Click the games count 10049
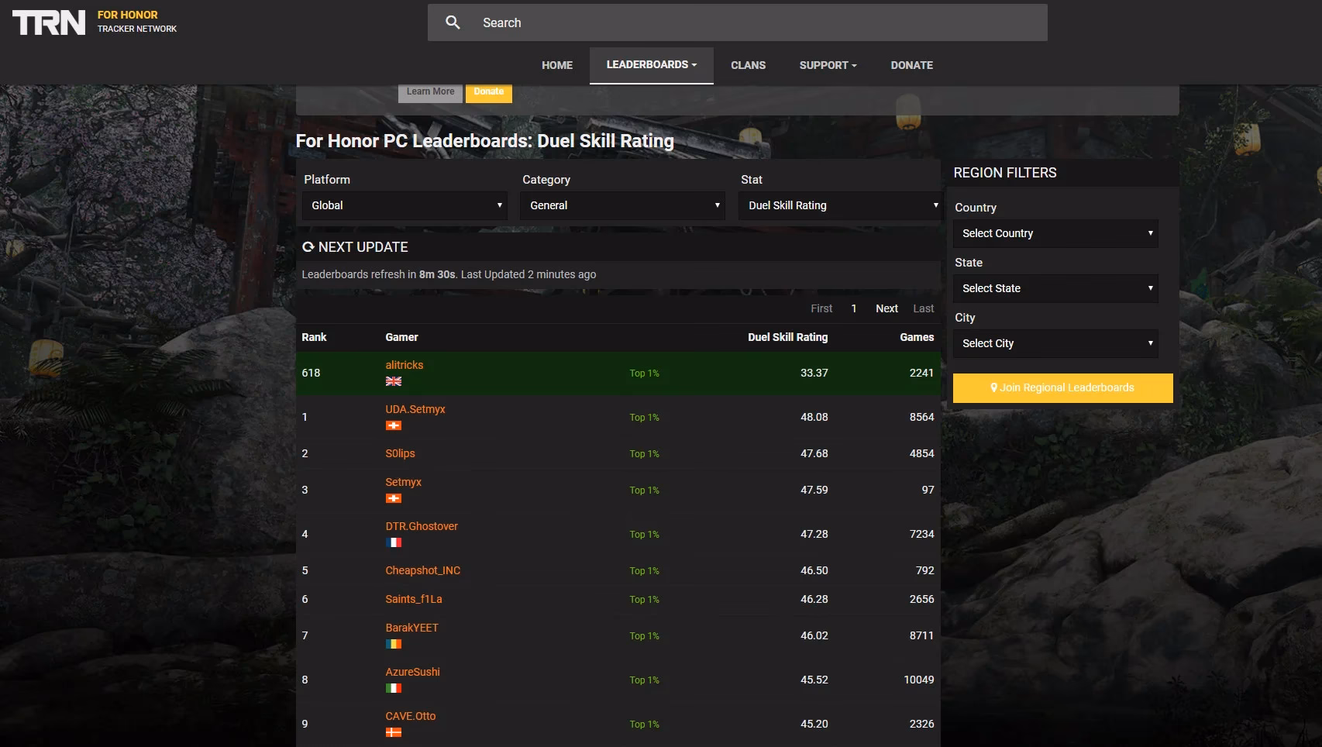1322x747 pixels. click(x=919, y=680)
